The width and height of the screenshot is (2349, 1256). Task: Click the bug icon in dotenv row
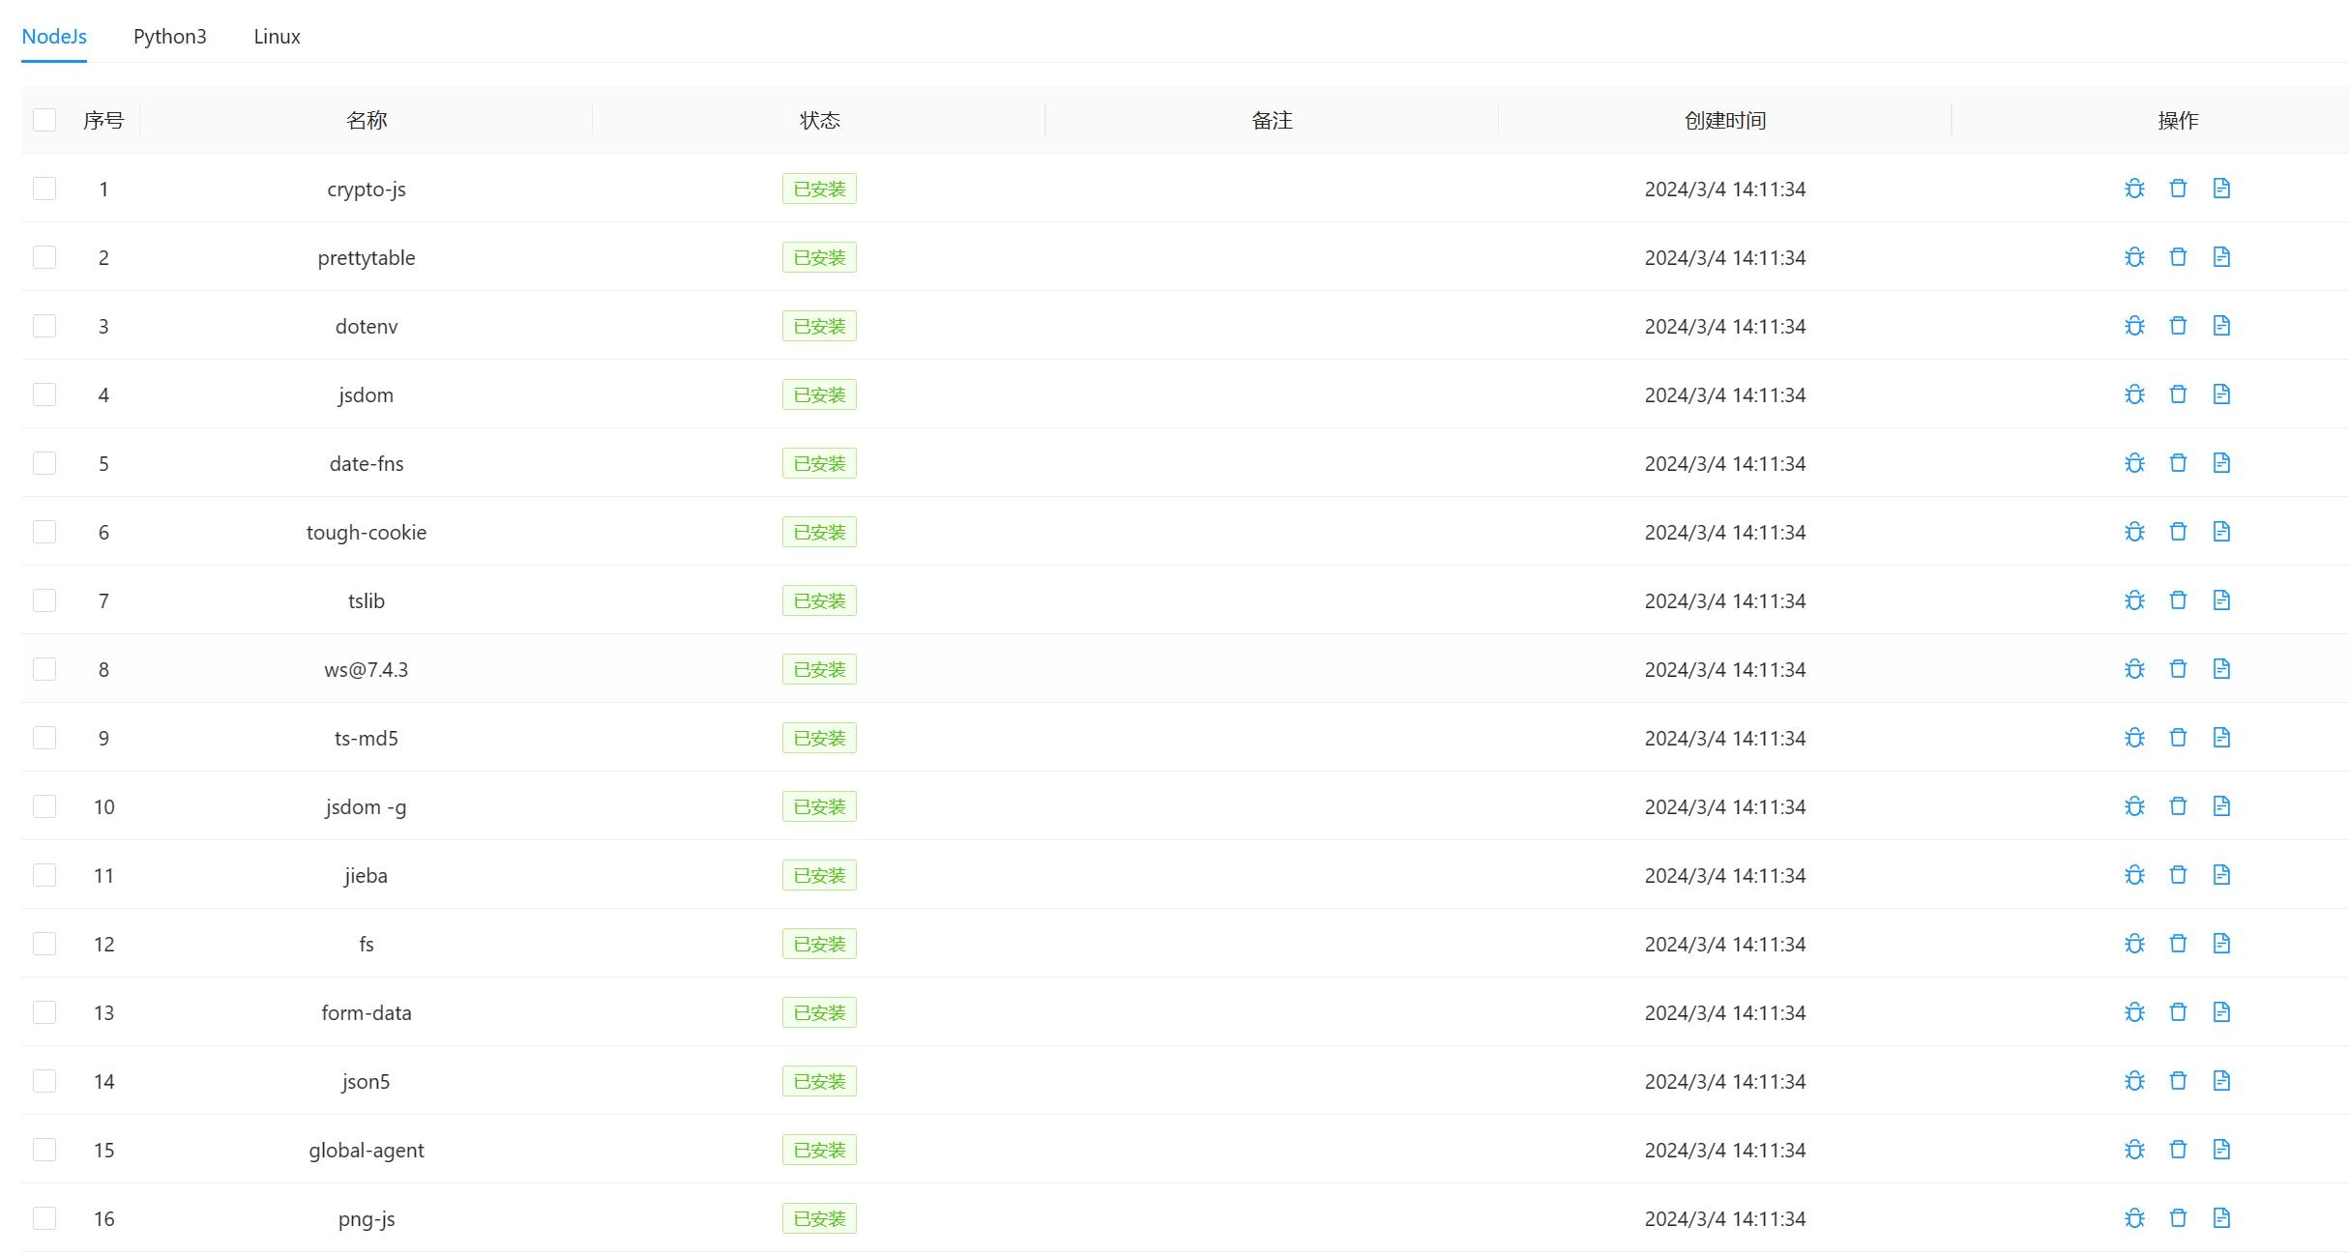(x=2134, y=326)
